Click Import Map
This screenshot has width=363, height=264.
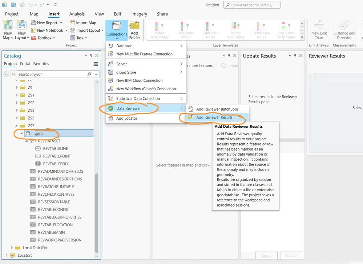(83, 23)
